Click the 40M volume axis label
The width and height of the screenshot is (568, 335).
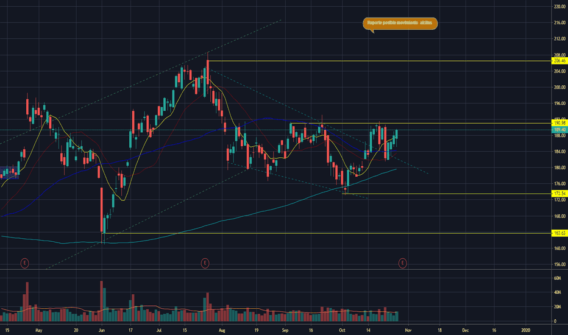click(x=558, y=292)
